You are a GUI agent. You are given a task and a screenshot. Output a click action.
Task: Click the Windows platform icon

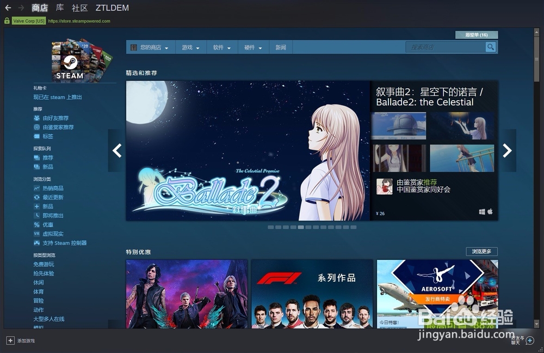coord(482,211)
